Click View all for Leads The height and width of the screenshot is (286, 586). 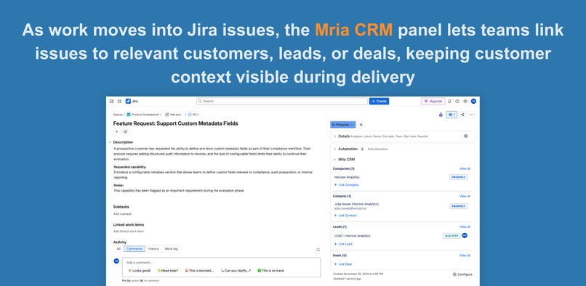(465, 226)
